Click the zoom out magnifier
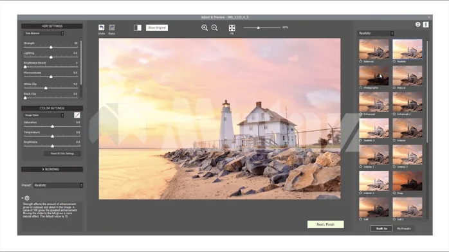Viewport: 449px width, 252px height. pos(214,28)
